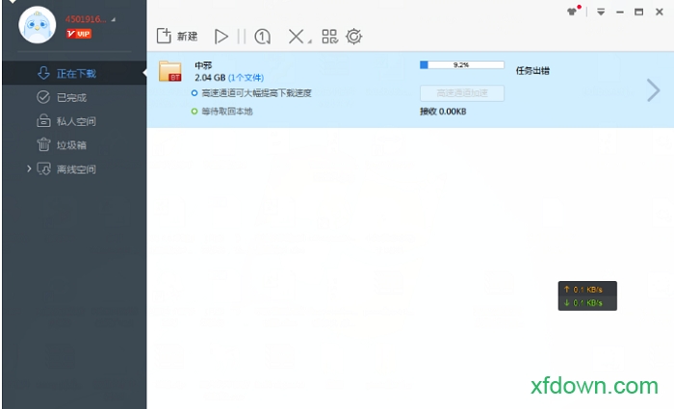Click the priority download clock icon
674x409 pixels.
click(262, 37)
